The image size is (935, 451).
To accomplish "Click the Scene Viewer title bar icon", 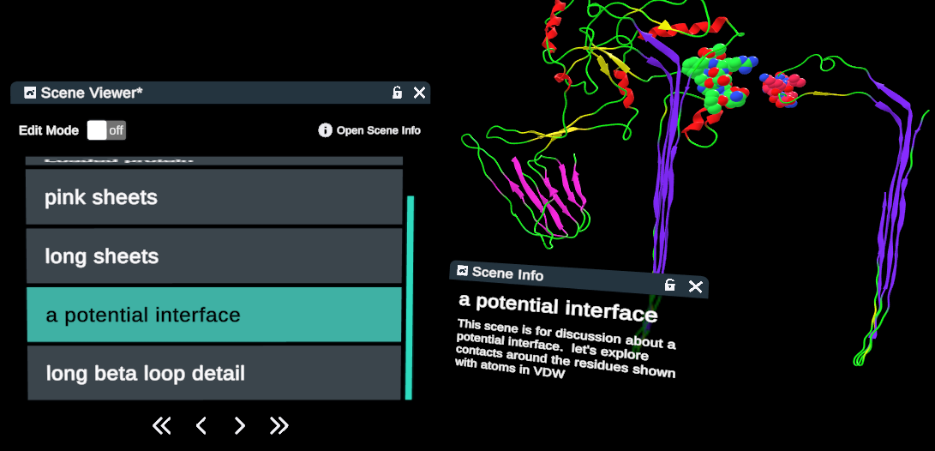I will tap(30, 93).
